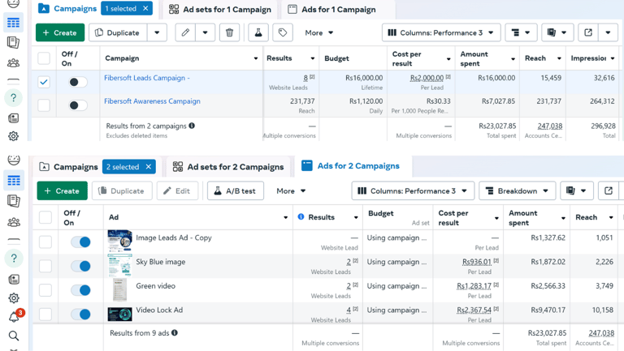The height and width of the screenshot is (351, 624).
Task: Open the audiences people icon in top sidebar
Action: point(14,62)
